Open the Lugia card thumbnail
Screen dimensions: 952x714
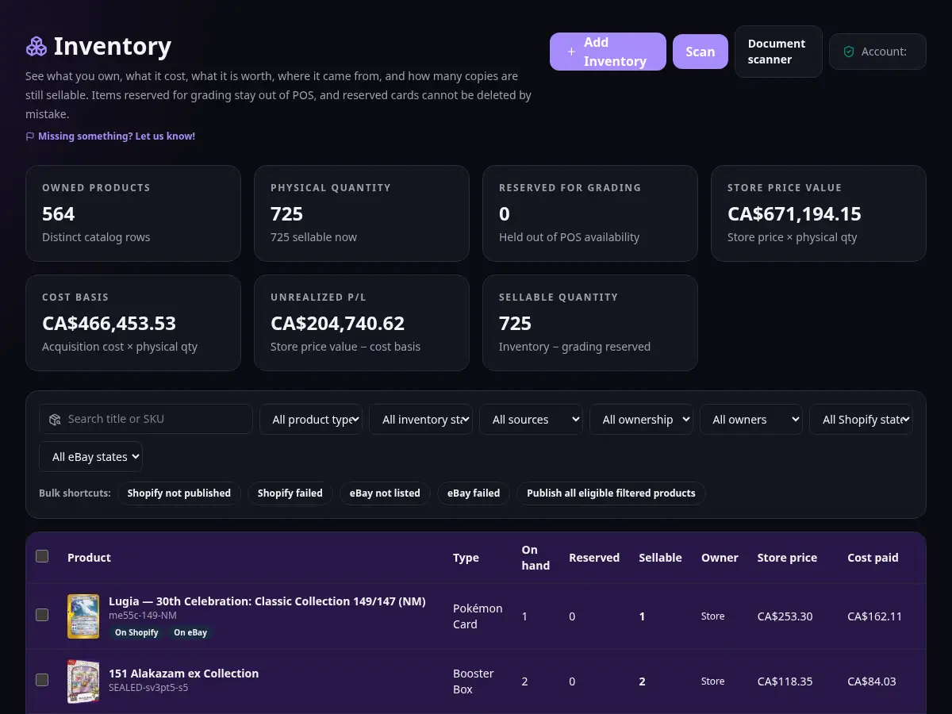[83, 616]
